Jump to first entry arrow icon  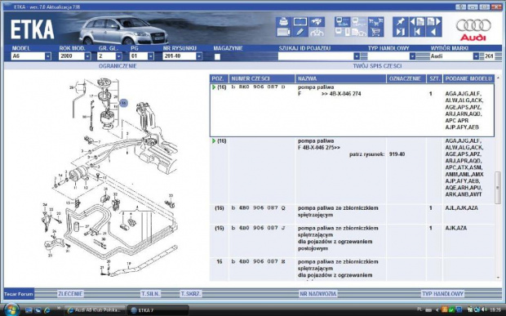click(417, 32)
